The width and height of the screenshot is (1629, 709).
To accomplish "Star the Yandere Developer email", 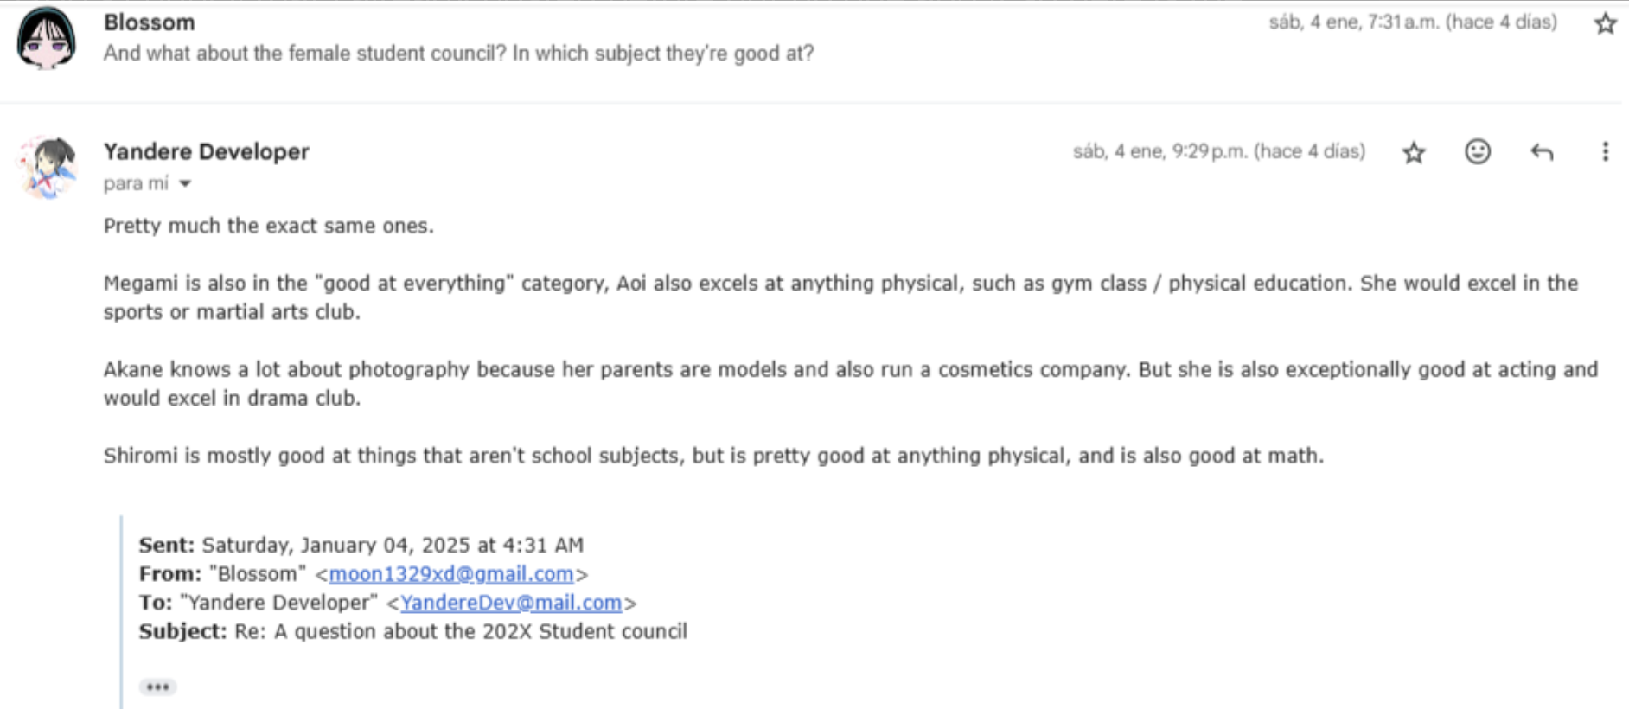I will 1414,153.
